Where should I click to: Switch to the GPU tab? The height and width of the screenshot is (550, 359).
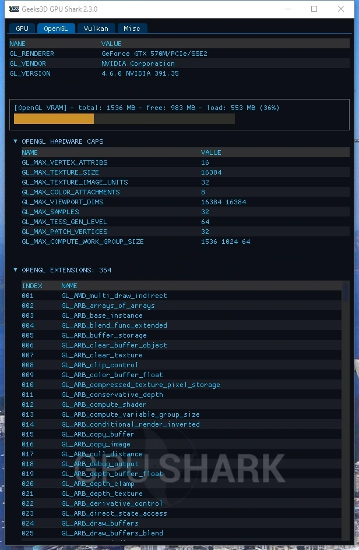(22, 29)
